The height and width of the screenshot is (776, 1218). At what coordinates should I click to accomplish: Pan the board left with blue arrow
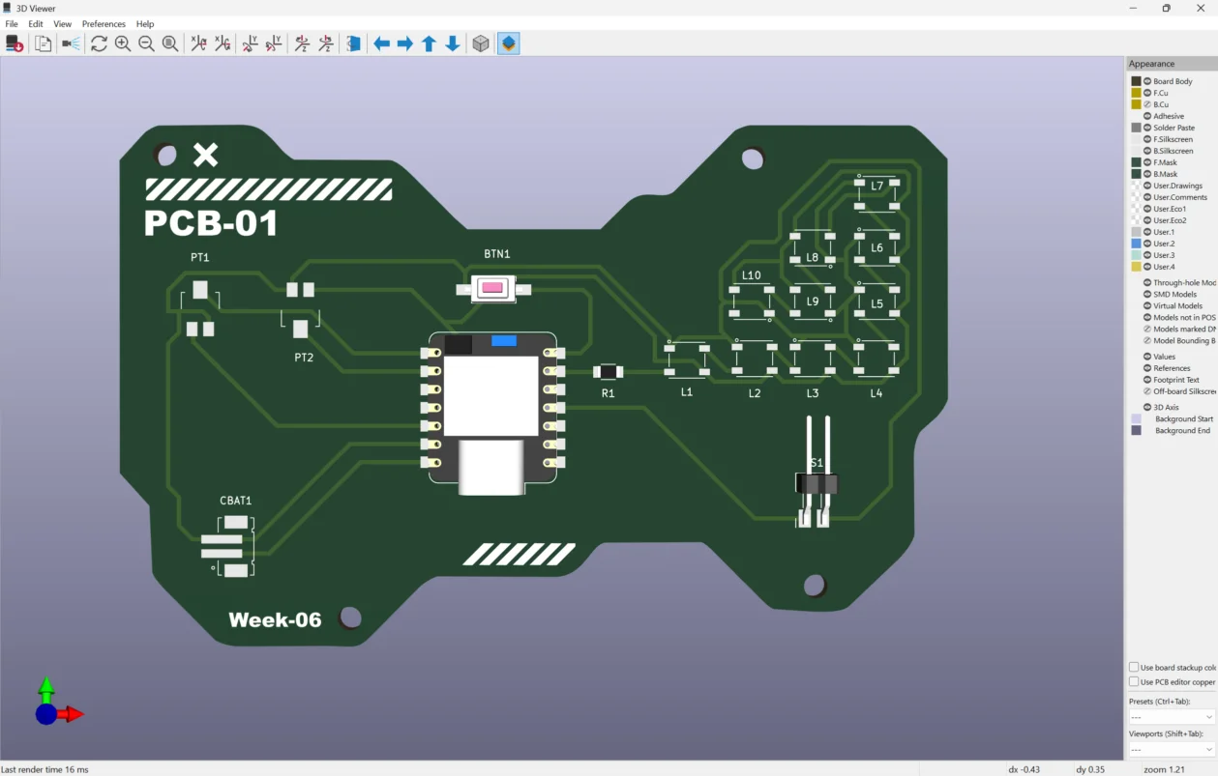point(381,43)
